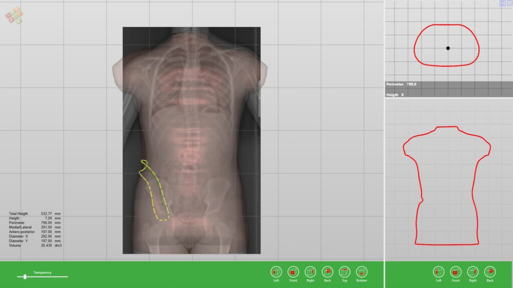Switch main viewport to Top view

344,272
